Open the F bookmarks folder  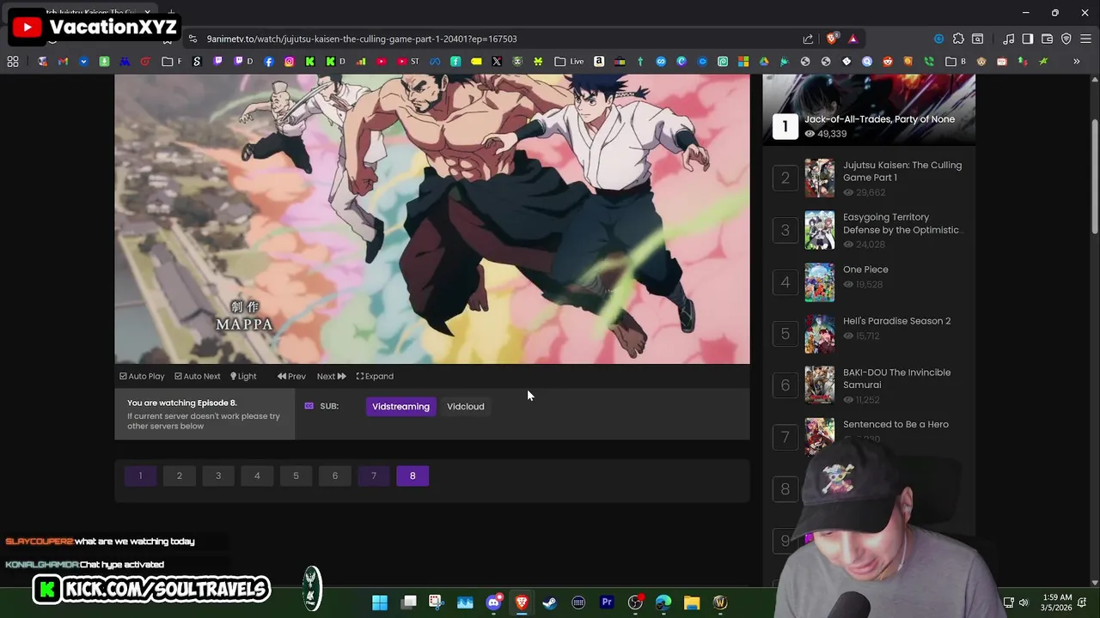(172, 62)
